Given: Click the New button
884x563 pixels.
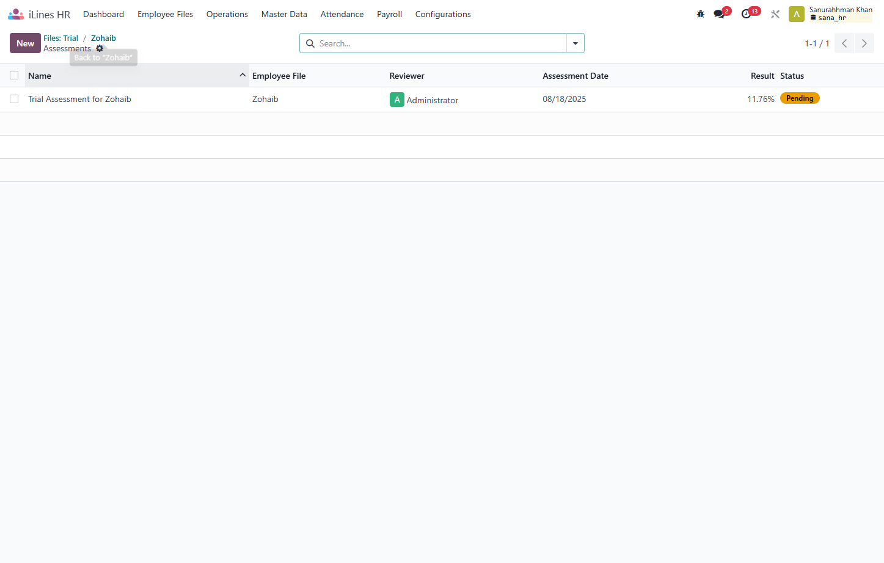Looking at the screenshot, I should tap(25, 43).
